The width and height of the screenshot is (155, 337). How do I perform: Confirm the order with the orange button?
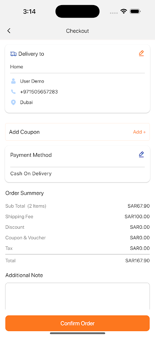[77, 323]
